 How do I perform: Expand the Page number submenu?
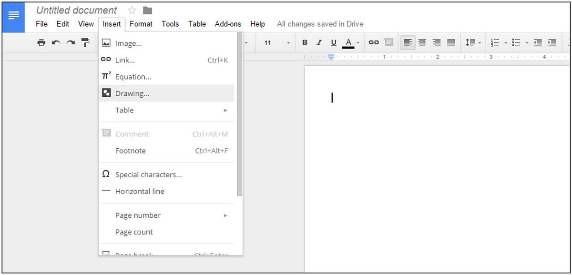[138, 215]
